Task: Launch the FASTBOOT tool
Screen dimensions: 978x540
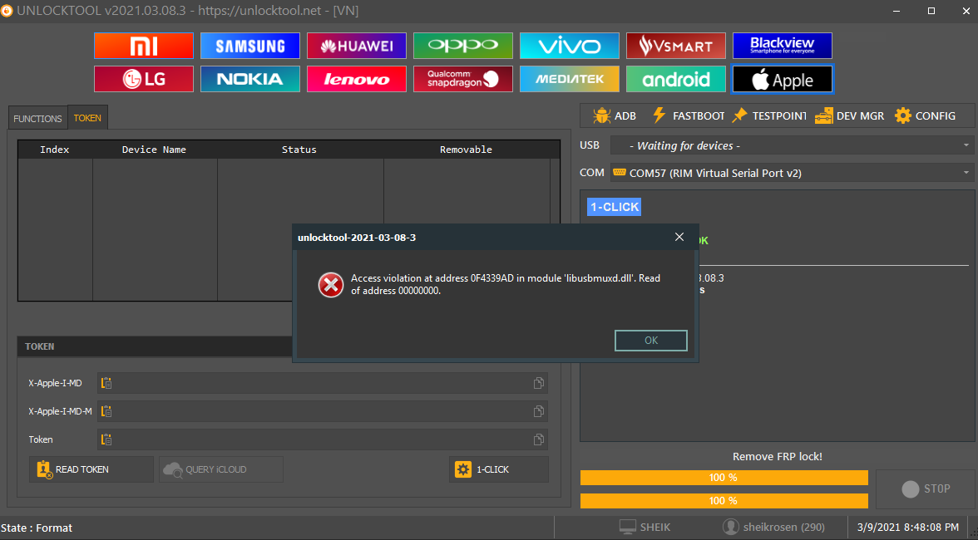Action: pyautogui.click(x=688, y=115)
